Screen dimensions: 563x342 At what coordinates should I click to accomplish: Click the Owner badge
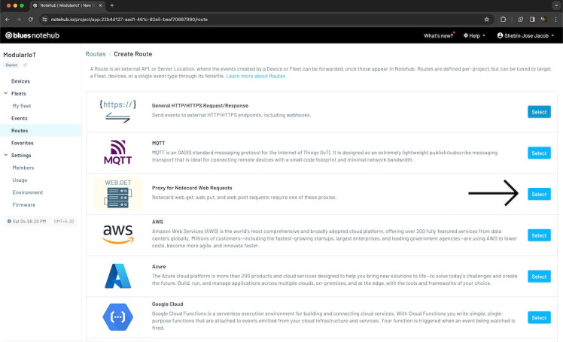tap(11, 65)
